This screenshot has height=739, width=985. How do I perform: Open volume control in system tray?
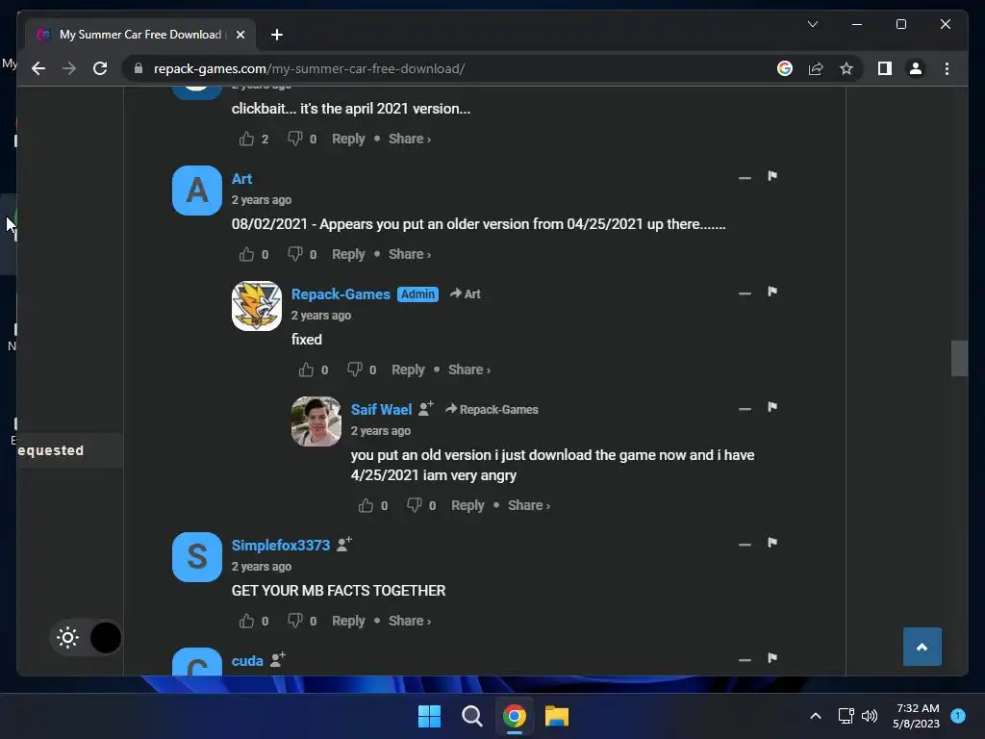(x=870, y=716)
